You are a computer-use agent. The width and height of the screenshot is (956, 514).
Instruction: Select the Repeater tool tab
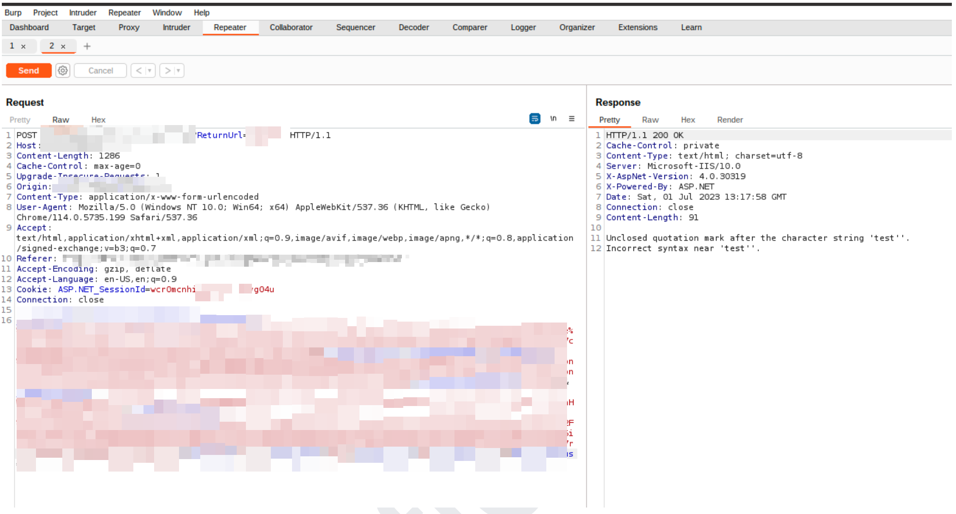coord(230,27)
